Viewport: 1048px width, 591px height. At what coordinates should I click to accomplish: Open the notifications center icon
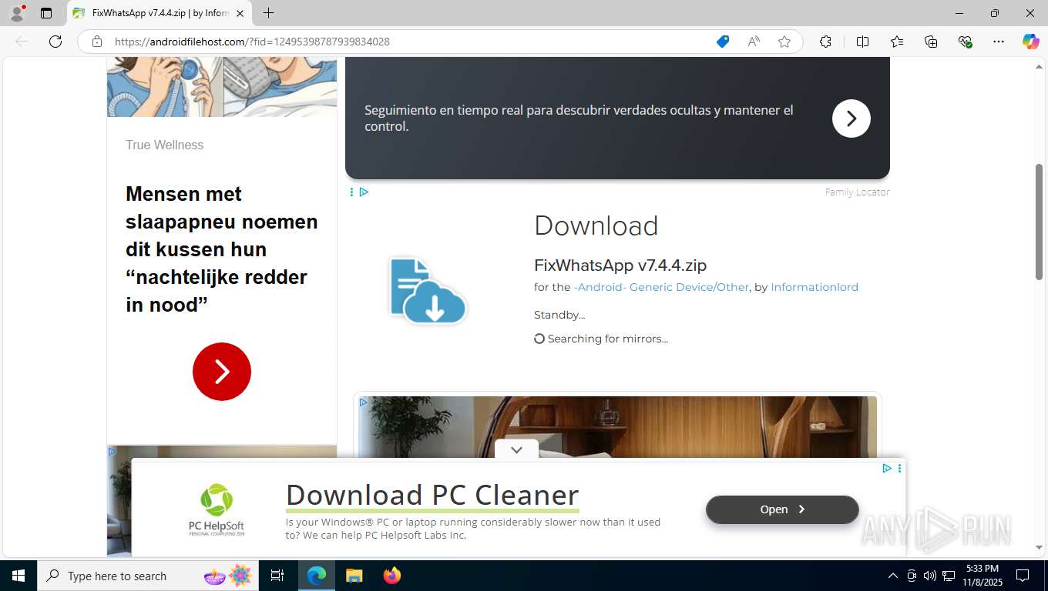coord(1023,576)
